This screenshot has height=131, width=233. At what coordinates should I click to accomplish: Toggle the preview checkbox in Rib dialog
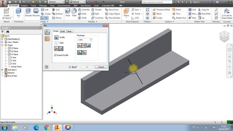pyautogui.click(x=70, y=67)
